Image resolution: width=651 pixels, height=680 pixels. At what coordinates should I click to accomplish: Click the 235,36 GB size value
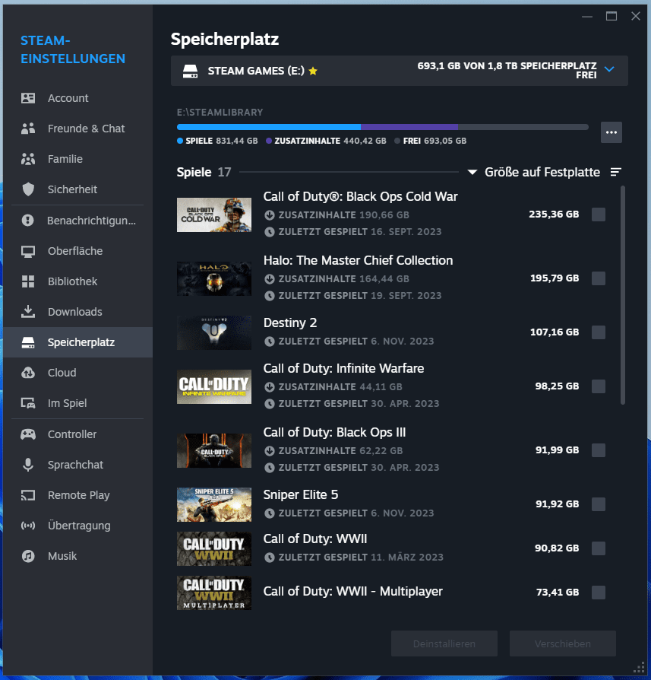click(554, 214)
